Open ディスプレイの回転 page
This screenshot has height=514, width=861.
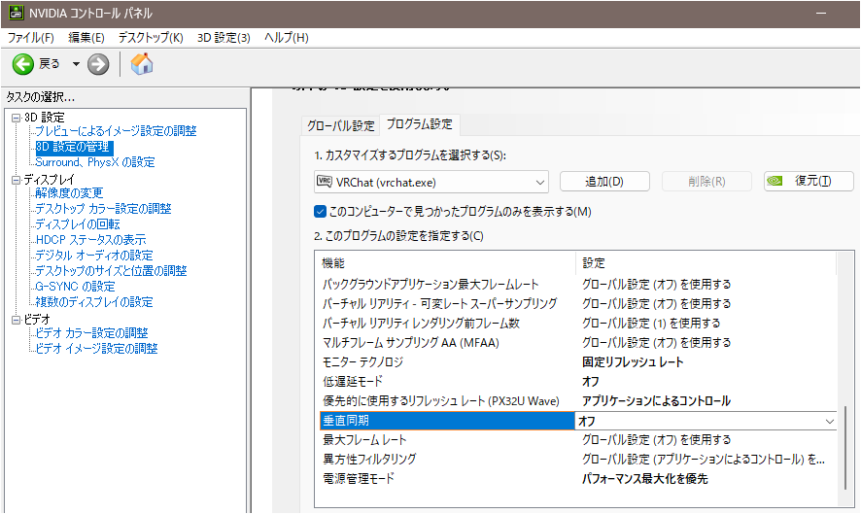coord(78,224)
